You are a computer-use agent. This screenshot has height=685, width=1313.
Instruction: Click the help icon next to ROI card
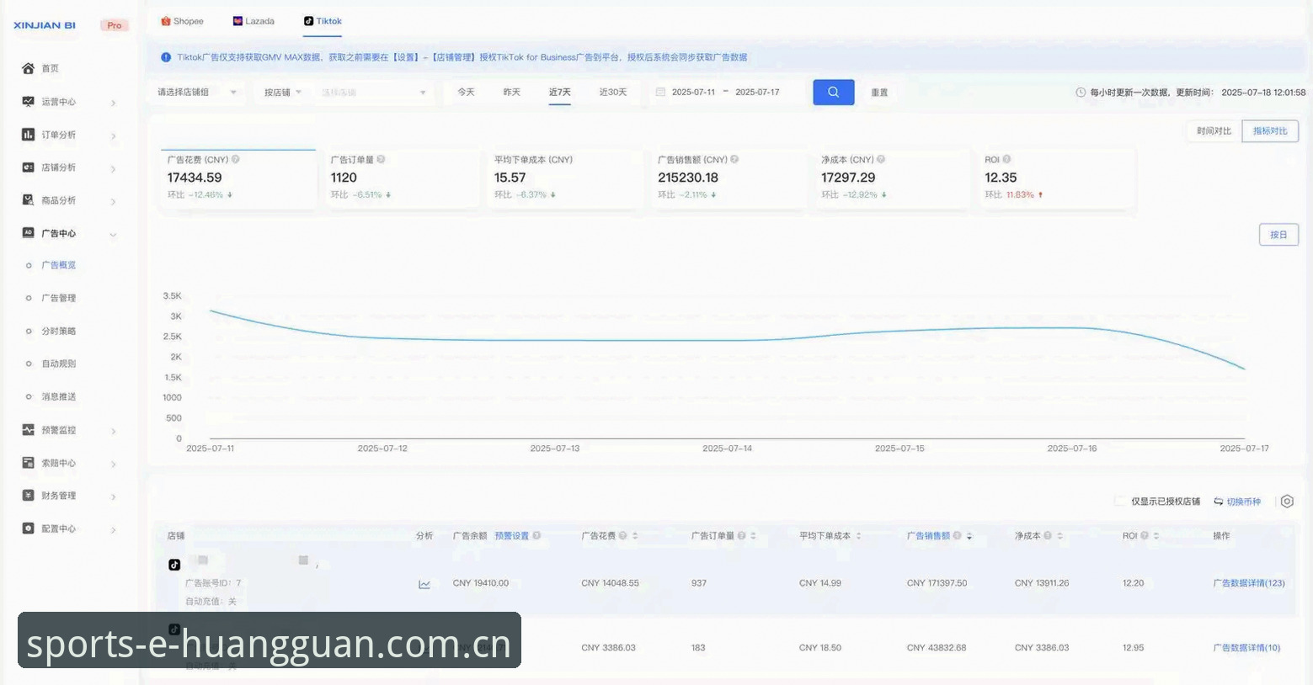pyautogui.click(x=1006, y=159)
